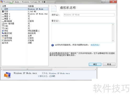The image size is (131, 98).
Task: Click the 2,048 MB value
Action: [x=32, y=11]
